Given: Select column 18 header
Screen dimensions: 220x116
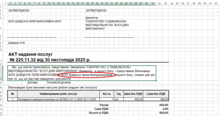Looking at the screenshot, I should tap(87, 3).
